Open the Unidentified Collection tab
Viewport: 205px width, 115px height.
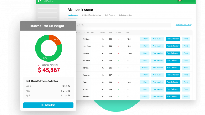pyautogui.click(x=91, y=15)
